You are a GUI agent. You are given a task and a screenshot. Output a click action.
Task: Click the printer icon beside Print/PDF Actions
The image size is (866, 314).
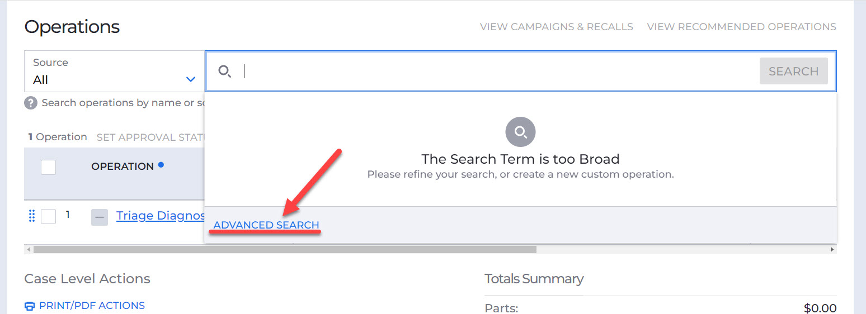[x=30, y=306]
